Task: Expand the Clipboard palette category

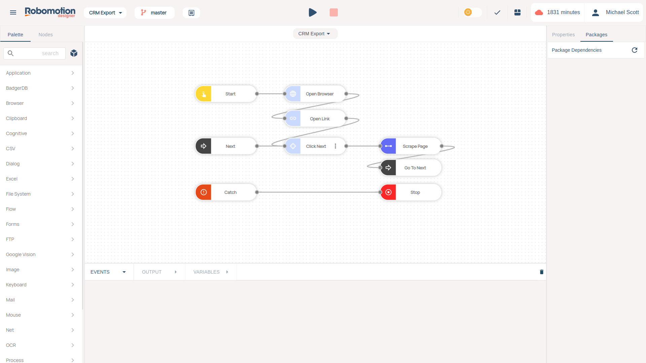Action: [40, 118]
